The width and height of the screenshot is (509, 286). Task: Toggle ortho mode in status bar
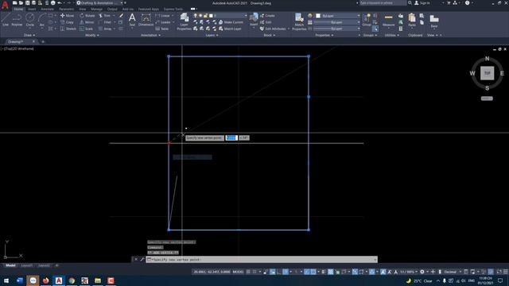tap(279, 272)
